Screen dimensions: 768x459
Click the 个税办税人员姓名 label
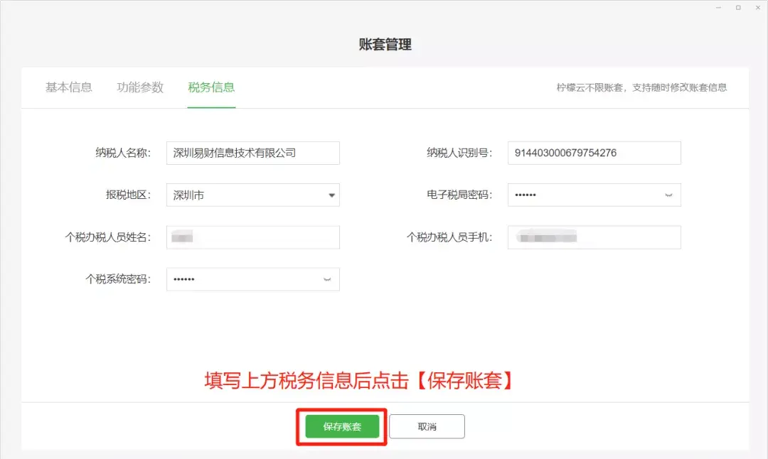(108, 237)
